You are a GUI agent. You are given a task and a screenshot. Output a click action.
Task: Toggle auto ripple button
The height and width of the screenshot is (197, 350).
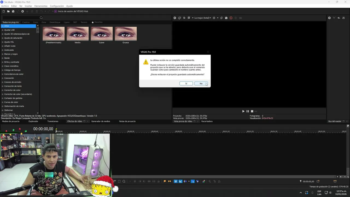point(185,181)
